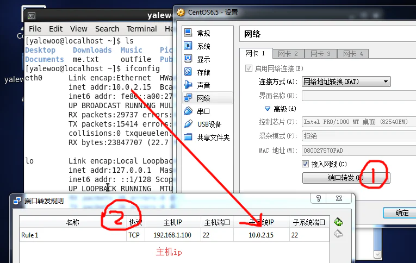Image resolution: width=416 pixels, height=263 pixels.
Task: Select the Rule 1 name cell
Action: [73, 235]
